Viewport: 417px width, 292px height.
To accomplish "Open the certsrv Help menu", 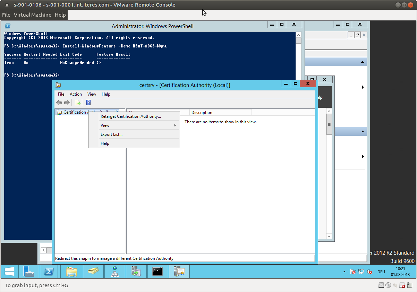I will 106,94.
